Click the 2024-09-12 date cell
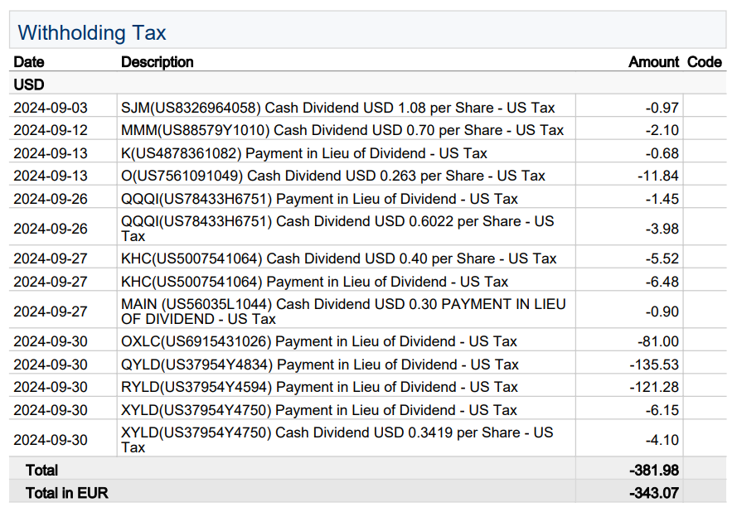 (x=50, y=130)
